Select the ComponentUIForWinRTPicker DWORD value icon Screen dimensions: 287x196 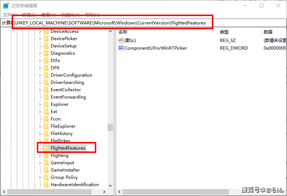point(121,48)
